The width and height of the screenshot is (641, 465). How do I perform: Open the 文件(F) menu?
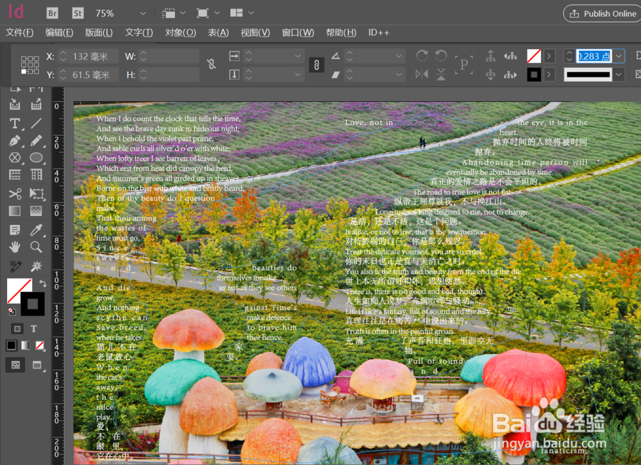19,33
